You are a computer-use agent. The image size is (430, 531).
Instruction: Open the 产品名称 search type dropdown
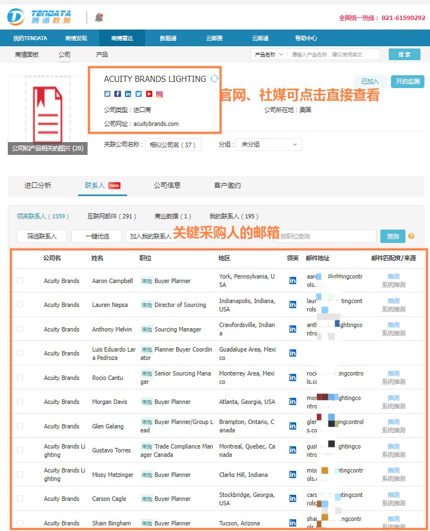pyautogui.click(x=269, y=54)
